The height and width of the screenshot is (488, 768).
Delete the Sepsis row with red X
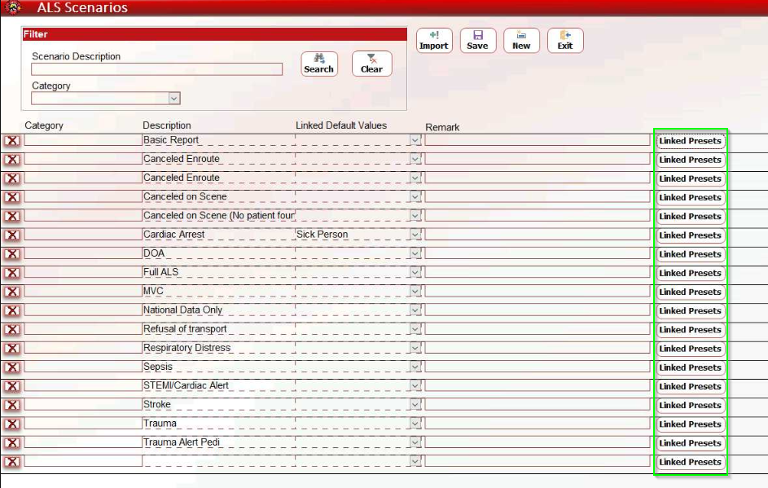12,367
